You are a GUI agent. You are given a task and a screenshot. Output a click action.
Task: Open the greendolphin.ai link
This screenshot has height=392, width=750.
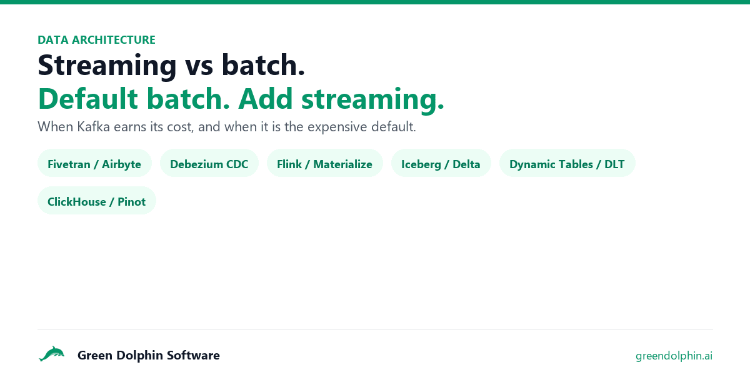click(x=674, y=356)
